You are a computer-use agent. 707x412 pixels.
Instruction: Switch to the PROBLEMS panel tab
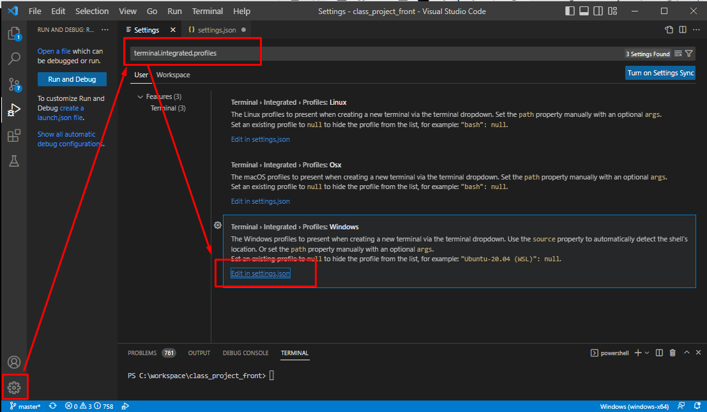pyautogui.click(x=151, y=353)
